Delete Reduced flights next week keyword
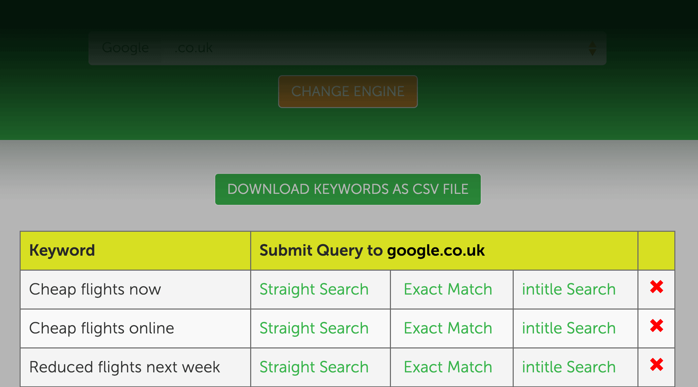Viewport: 698px width, 387px height. (x=656, y=365)
